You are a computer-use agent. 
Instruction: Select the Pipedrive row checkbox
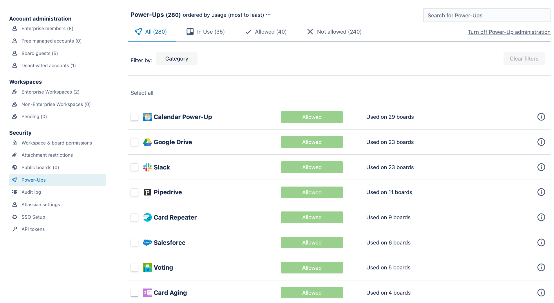pos(134,192)
